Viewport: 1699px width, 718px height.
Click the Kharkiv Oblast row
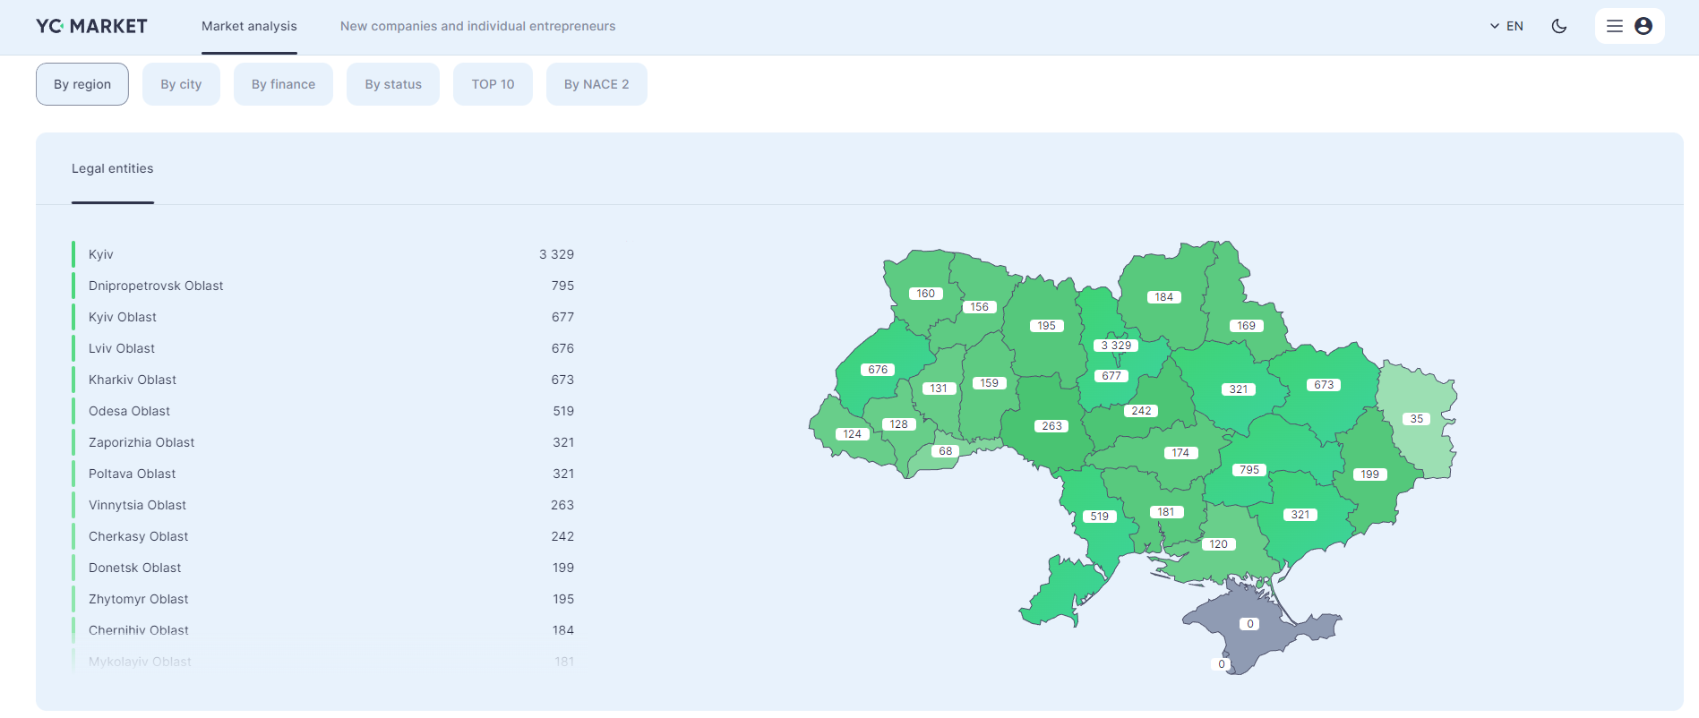coord(323,380)
